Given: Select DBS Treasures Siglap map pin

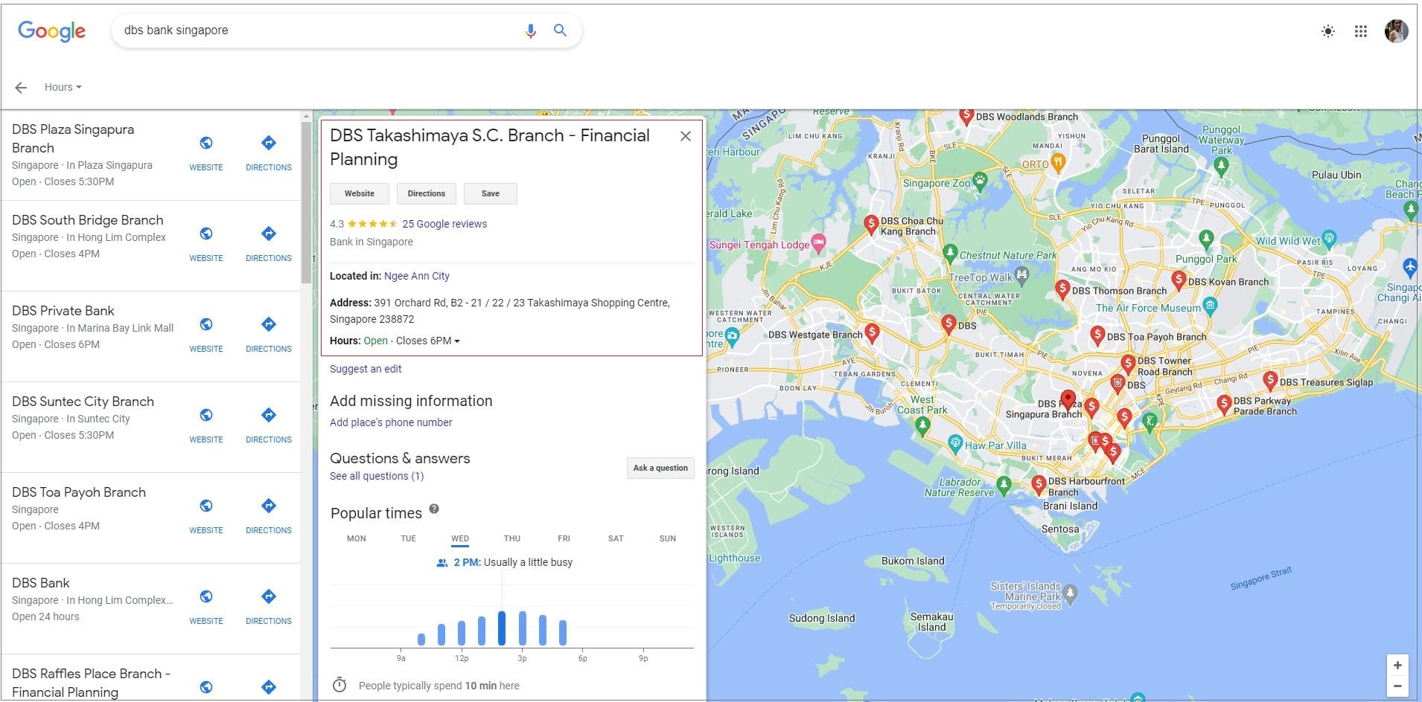Looking at the screenshot, I should tap(1270, 380).
